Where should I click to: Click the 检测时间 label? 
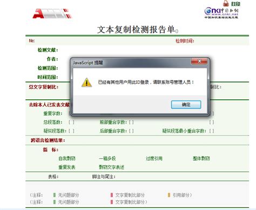pos(185,41)
